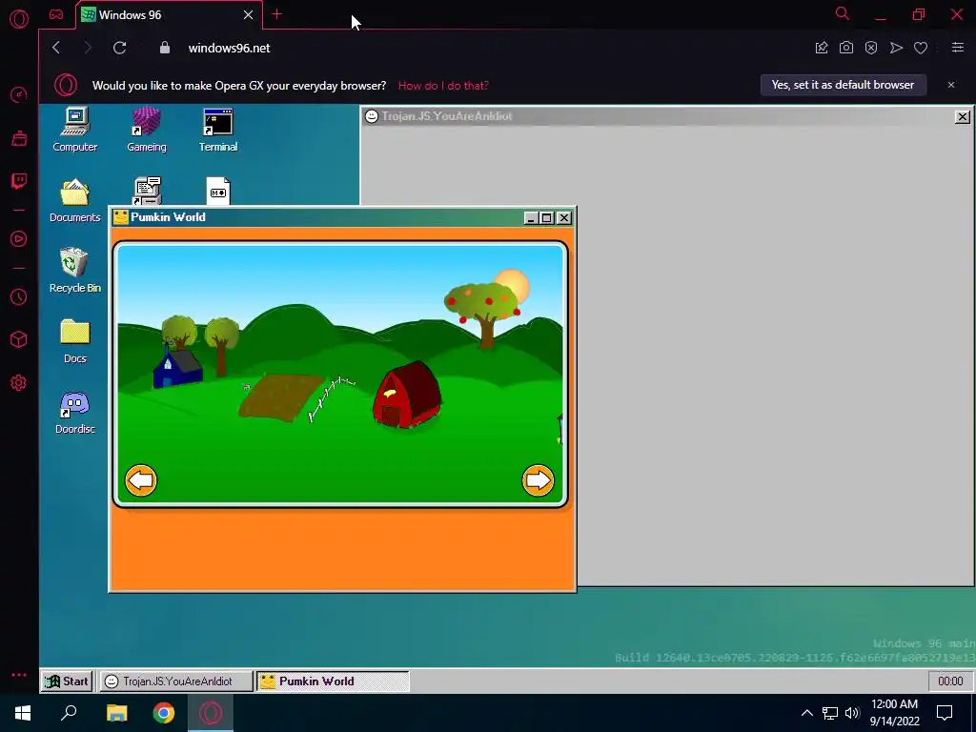Open the Gameing desktop shortcut
This screenshot has width=976, height=732.
(146, 130)
